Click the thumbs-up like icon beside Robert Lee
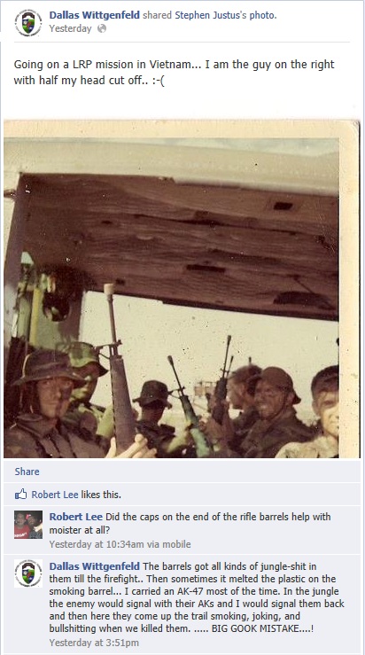 coord(21,495)
